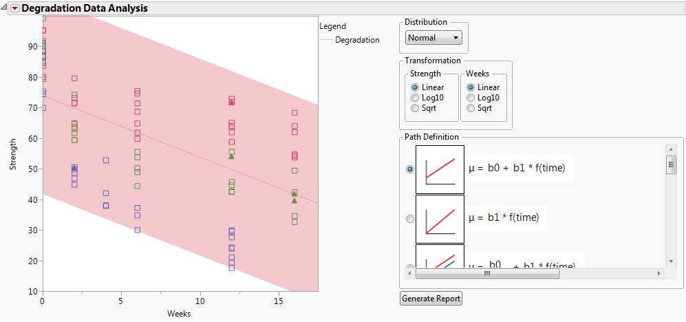This screenshot has height=322, width=686.
Task: Click the third path thumbnail with red and blue lines
Action: pos(440,256)
